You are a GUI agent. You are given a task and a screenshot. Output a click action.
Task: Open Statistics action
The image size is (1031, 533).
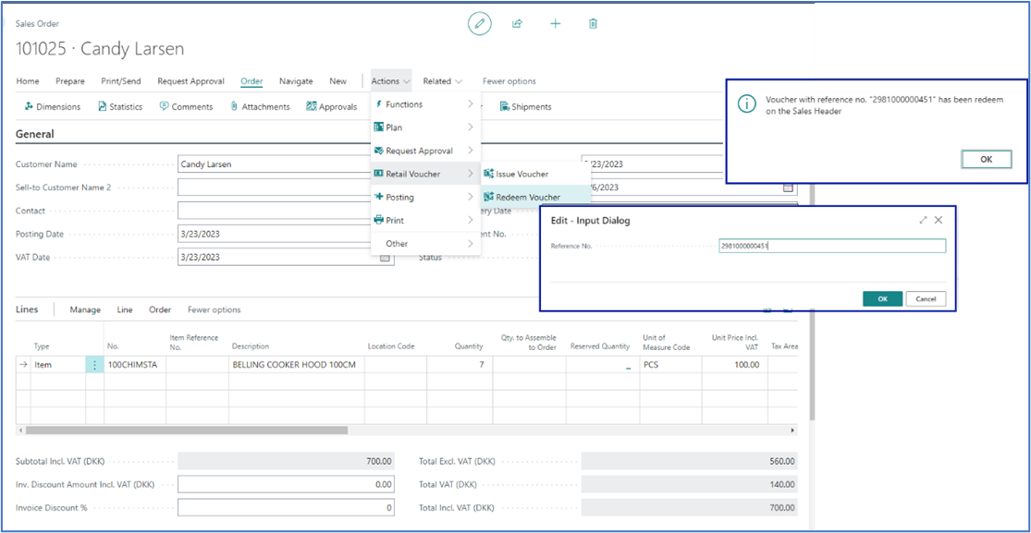pos(120,106)
